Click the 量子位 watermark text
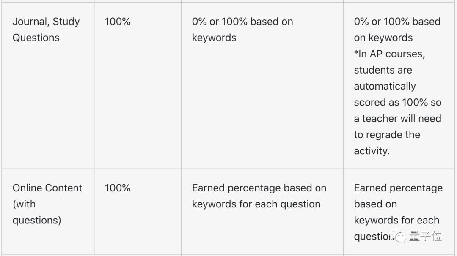 pyautogui.click(x=425, y=236)
